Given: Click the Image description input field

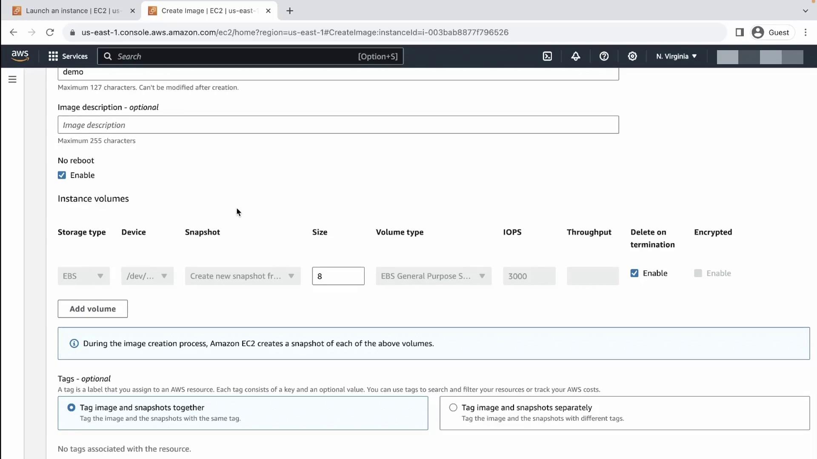Looking at the screenshot, I should [338, 125].
